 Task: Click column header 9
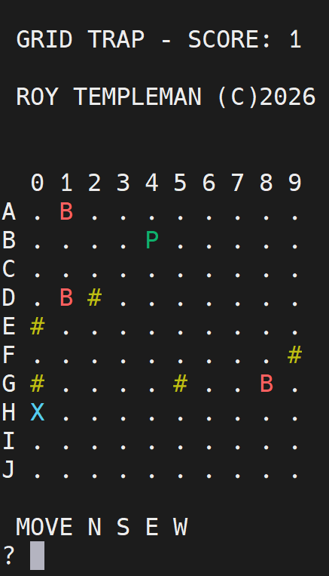pyautogui.click(x=295, y=183)
